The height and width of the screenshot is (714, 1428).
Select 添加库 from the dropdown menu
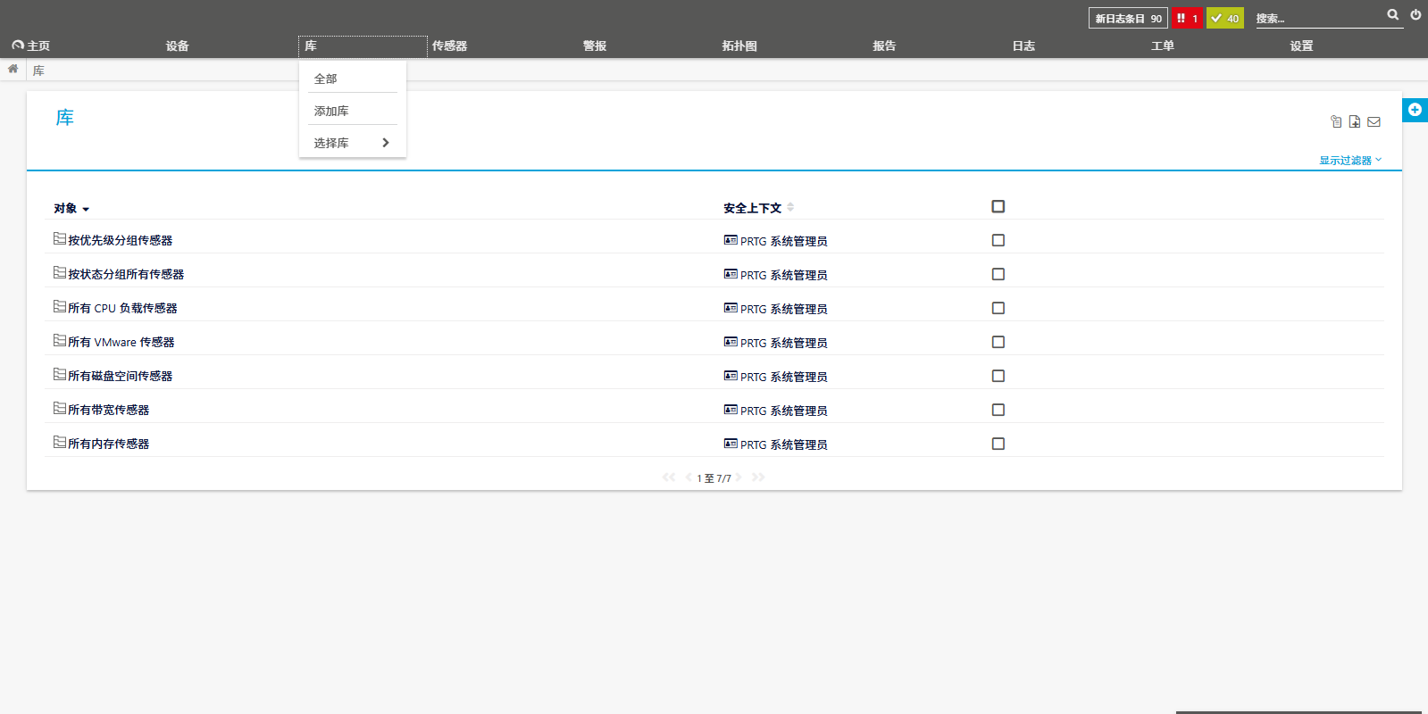(x=331, y=111)
